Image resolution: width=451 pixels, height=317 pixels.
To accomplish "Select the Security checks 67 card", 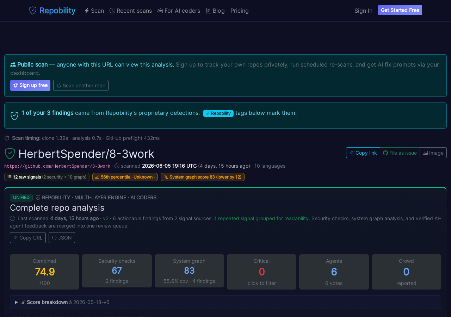I will click(x=117, y=271).
